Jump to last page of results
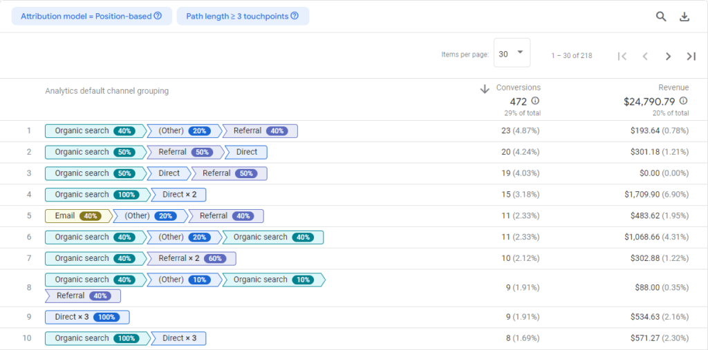708x350 pixels. (x=691, y=56)
